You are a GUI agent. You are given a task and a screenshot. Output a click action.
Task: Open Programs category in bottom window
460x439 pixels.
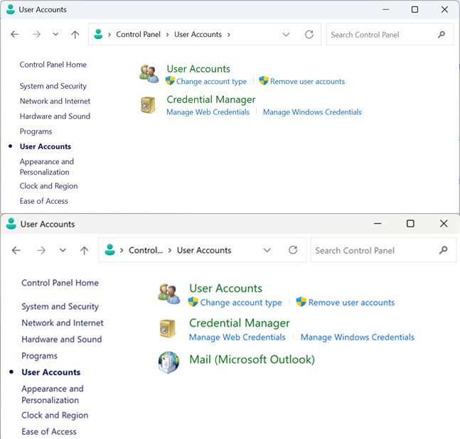(40, 356)
